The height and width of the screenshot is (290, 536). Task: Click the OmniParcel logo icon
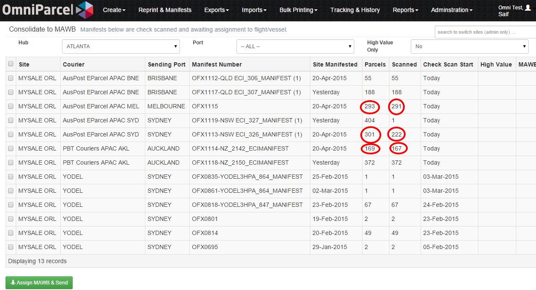click(86, 10)
